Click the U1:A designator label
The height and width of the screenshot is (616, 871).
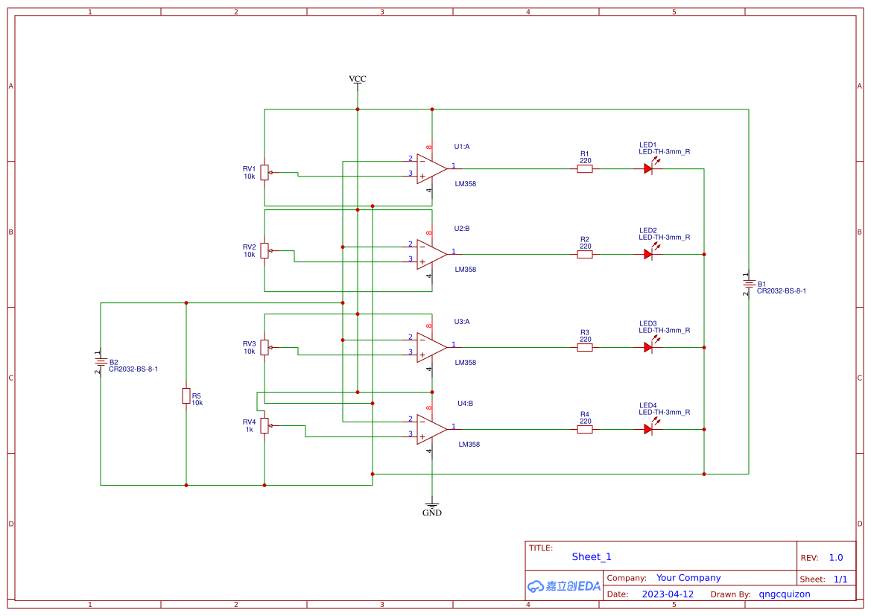pyautogui.click(x=462, y=147)
